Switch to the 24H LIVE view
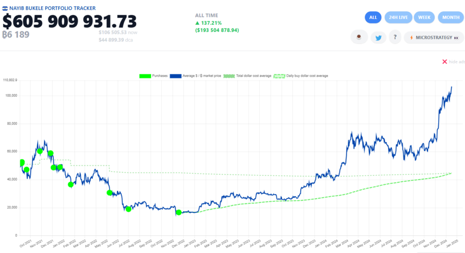This screenshot has width=465, height=253. coord(398,18)
